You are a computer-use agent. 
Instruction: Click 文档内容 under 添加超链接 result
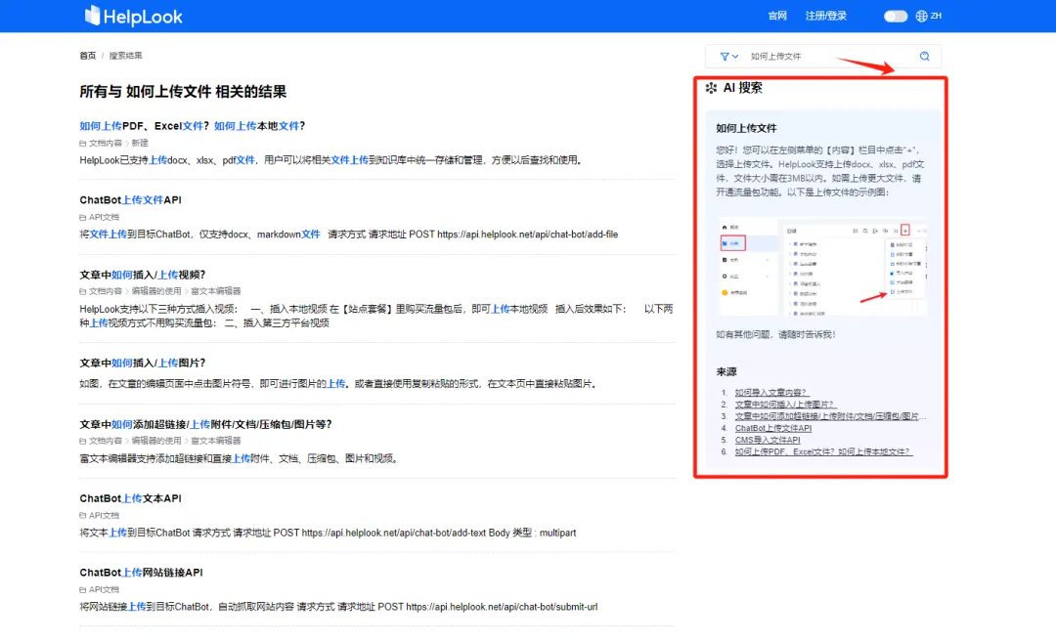click(x=105, y=441)
